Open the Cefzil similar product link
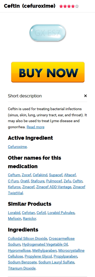This screenshot has height=277, width=95. (x=41, y=213)
